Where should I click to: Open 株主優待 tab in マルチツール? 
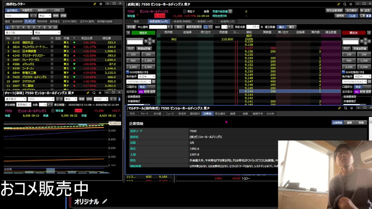pyautogui.click(x=220, y=113)
